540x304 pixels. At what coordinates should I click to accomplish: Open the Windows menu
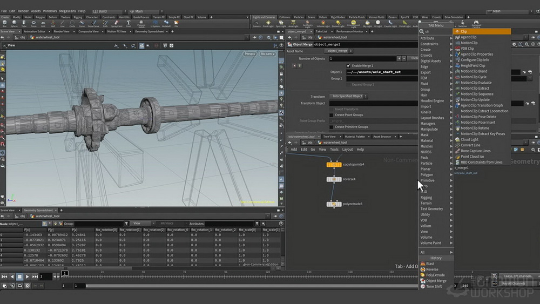pos(50,11)
